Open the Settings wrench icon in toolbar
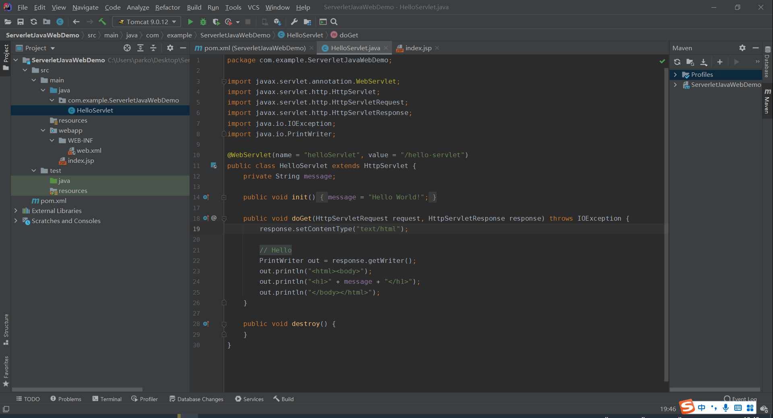Image resolution: width=773 pixels, height=418 pixels. tap(294, 22)
